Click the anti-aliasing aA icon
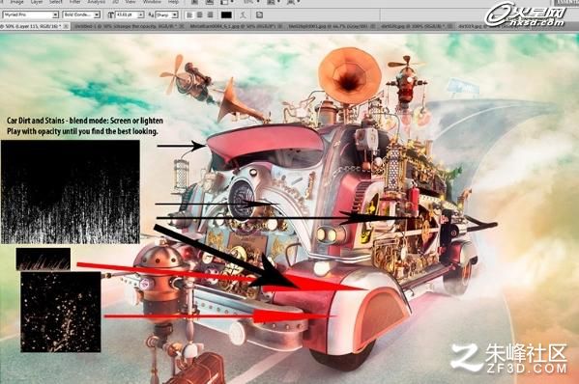Screen dimensions: 579x384 (x=151, y=15)
